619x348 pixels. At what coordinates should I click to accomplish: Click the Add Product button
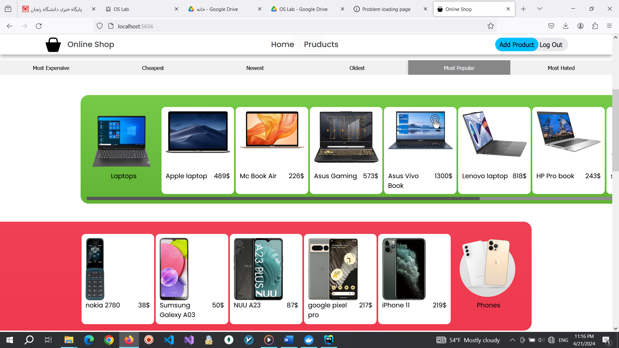(x=516, y=45)
